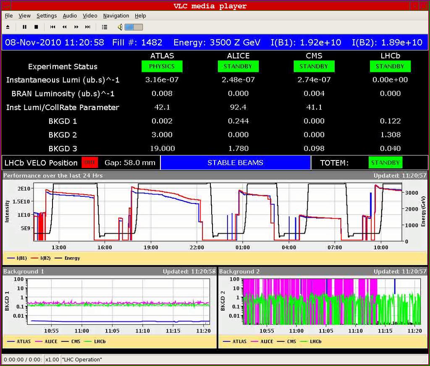Click the "Experiment Status" row label
The width and height of the screenshot is (430, 366).
63,66
